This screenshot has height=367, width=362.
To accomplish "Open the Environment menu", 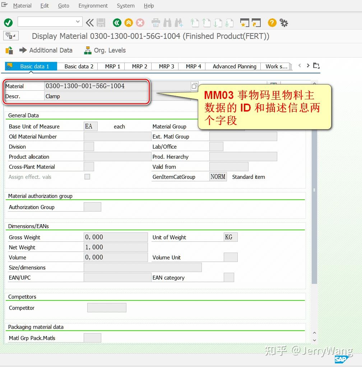I will click(x=93, y=6).
